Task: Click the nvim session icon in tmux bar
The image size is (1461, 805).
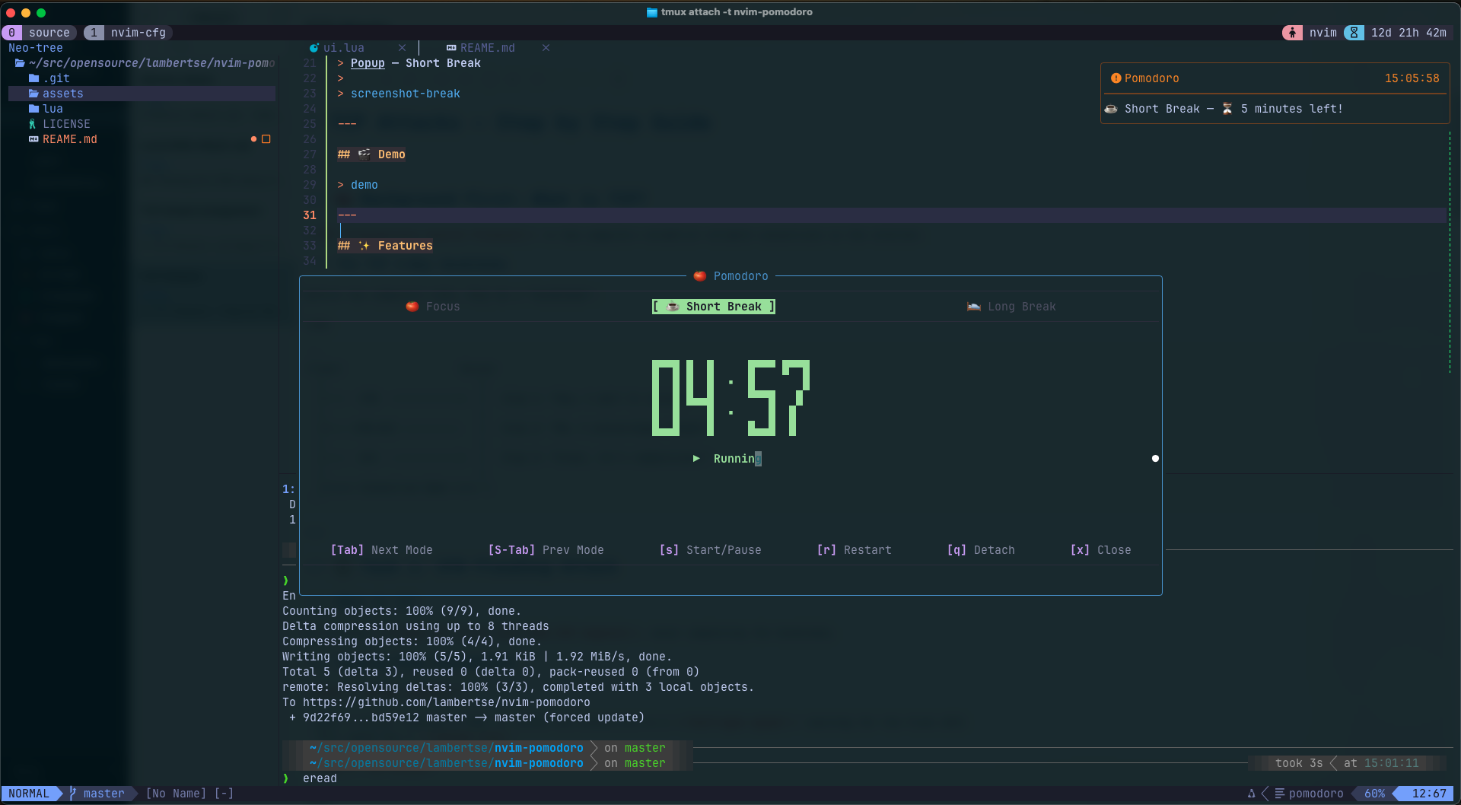Action: point(1292,33)
